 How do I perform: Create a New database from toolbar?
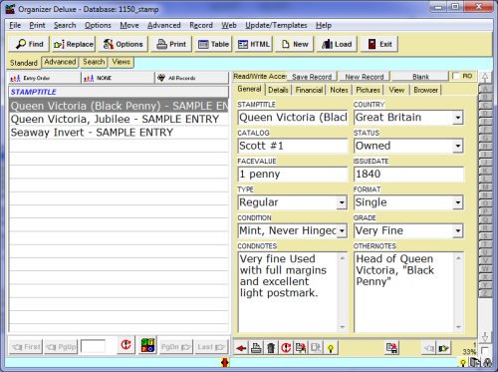295,44
